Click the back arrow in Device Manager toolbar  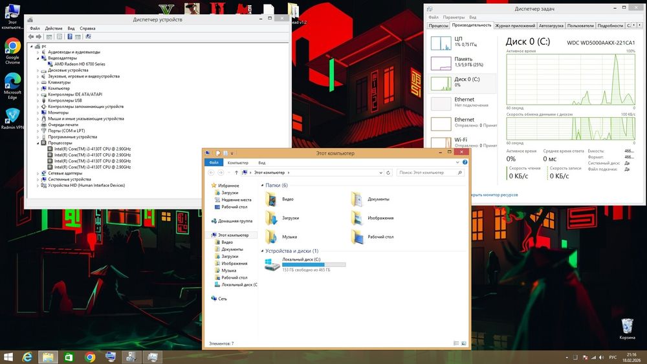point(30,37)
